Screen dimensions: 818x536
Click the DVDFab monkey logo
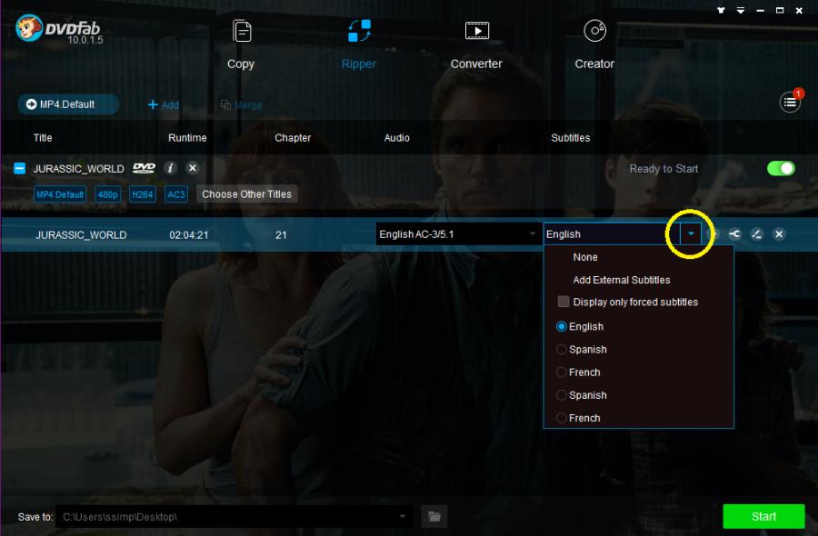click(29, 28)
